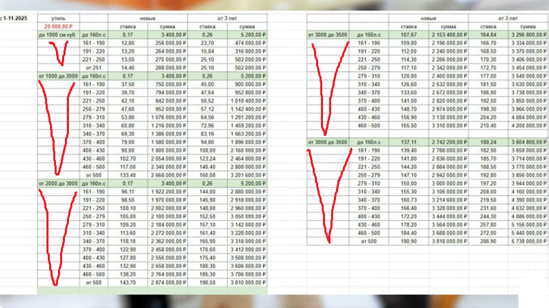This screenshot has height=308, width=549.
Task: Click the 1 922 200,00 ₽ sum cell
Action: 168,192
